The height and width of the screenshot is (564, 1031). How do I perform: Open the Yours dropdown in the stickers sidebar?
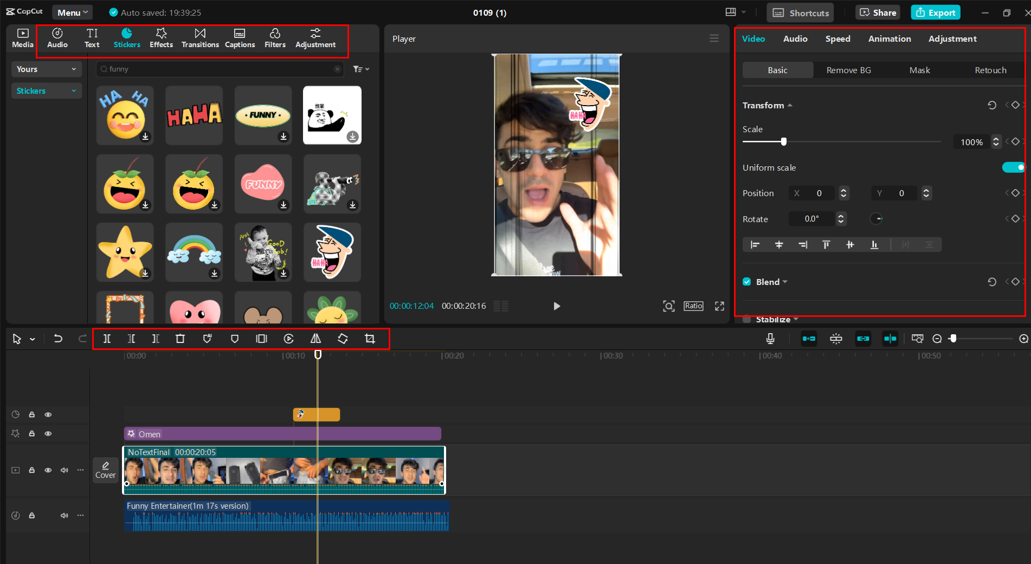(x=46, y=69)
